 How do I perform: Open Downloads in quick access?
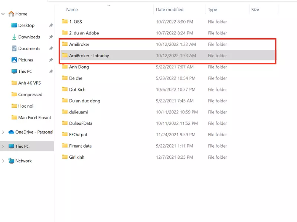pyautogui.click(x=29, y=37)
